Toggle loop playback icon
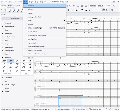The height and width of the screenshot is (111, 120). pos(78,6)
